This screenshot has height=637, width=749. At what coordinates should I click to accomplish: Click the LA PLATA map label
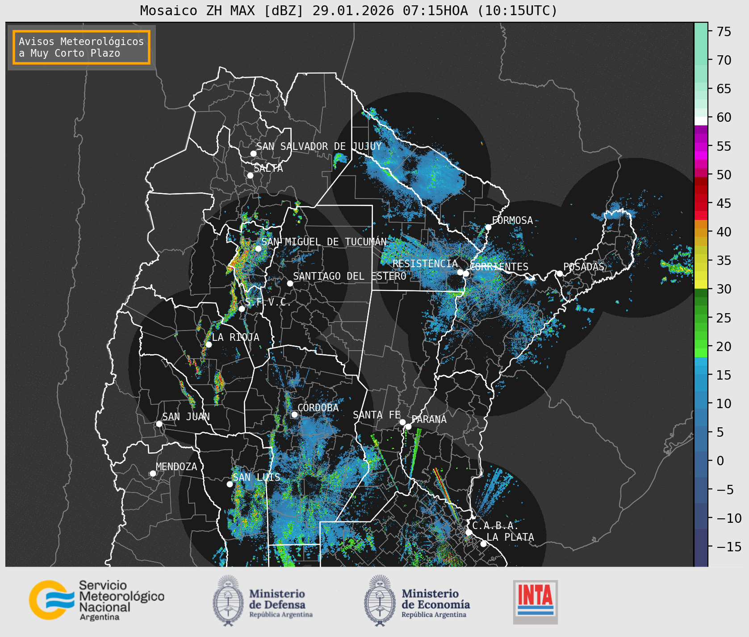point(510,537)
